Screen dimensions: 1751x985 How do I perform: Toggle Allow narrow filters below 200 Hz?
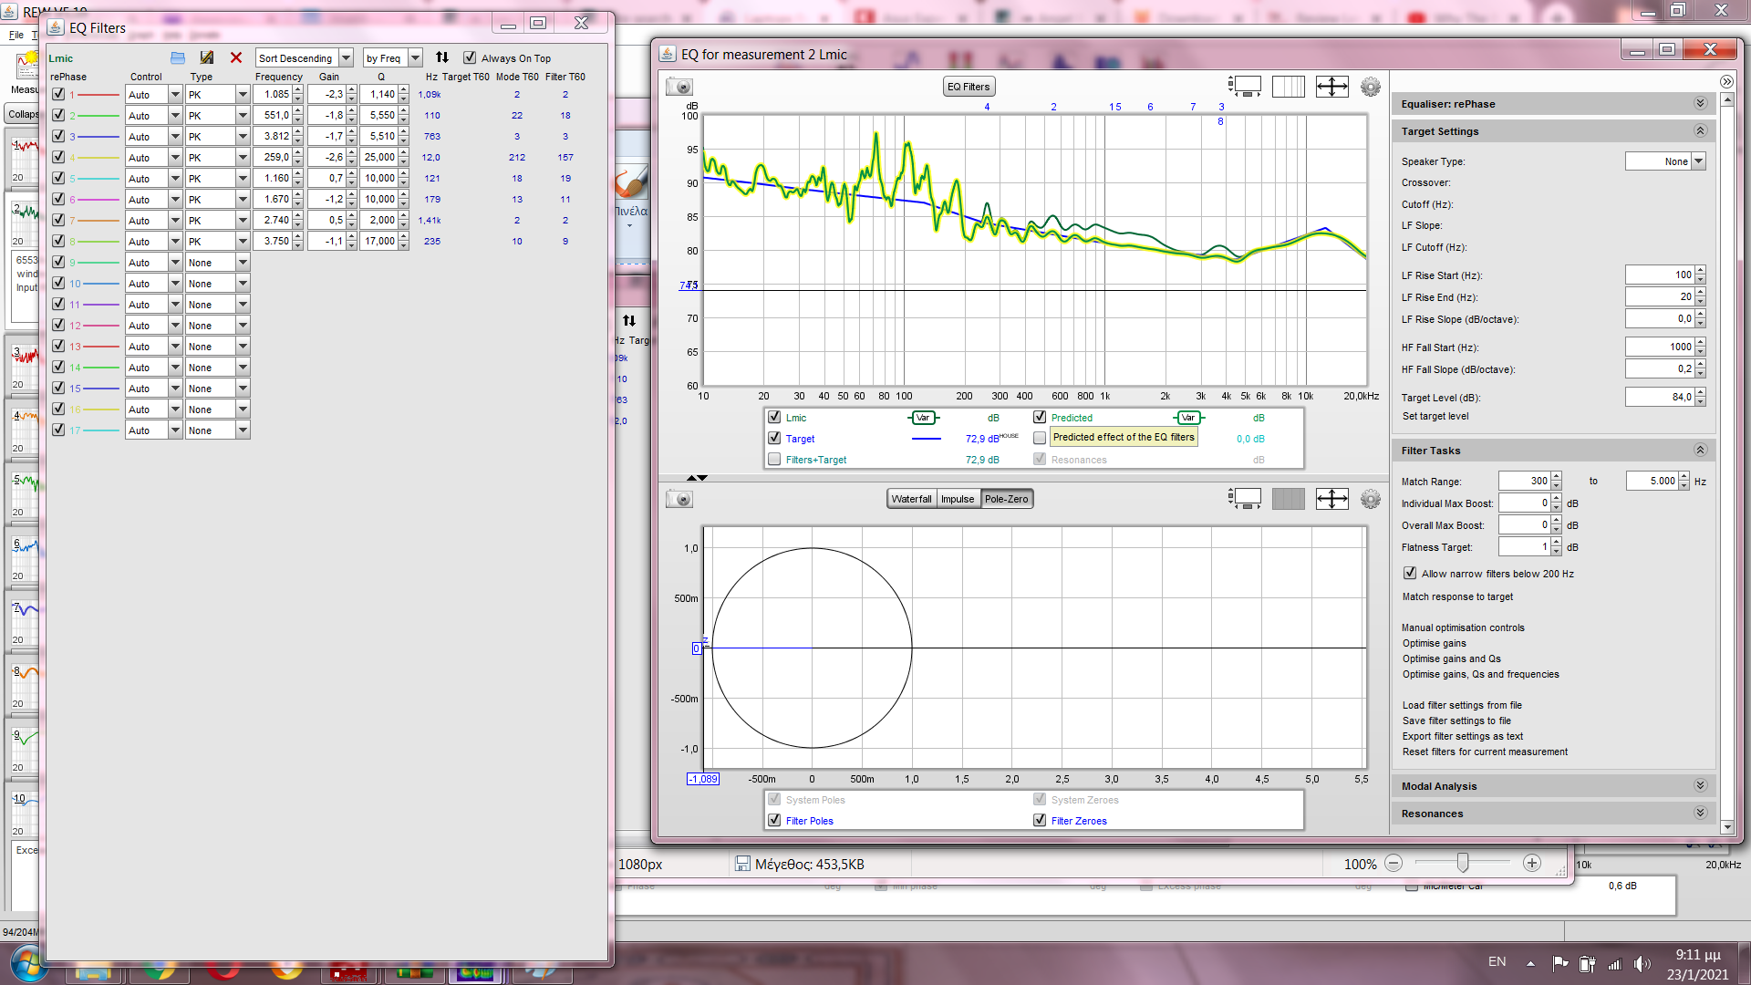pyautogui.click(x=1410, y=574)
